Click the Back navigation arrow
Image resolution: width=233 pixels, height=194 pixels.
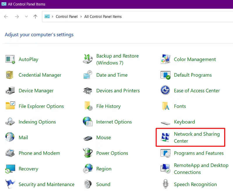[x=6, y=17]
